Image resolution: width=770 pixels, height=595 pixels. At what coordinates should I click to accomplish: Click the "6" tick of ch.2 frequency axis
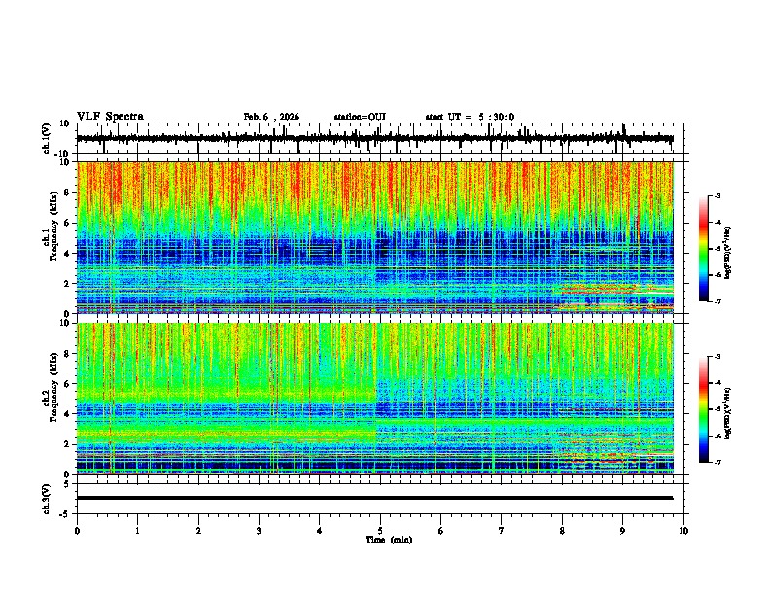coord(68,384)
